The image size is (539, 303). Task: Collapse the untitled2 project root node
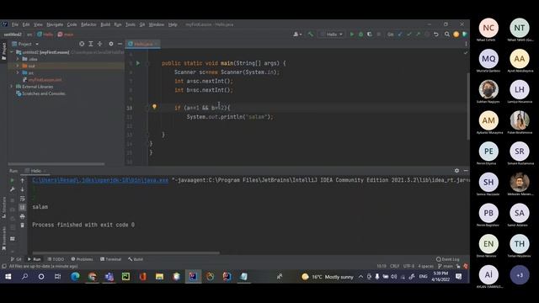point(12,52)
